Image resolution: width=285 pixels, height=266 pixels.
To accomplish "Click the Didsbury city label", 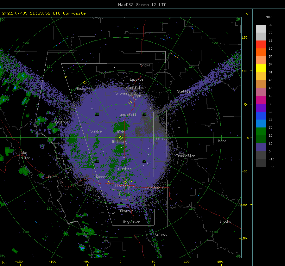I will pyautogui.click(x=119, y=142).
